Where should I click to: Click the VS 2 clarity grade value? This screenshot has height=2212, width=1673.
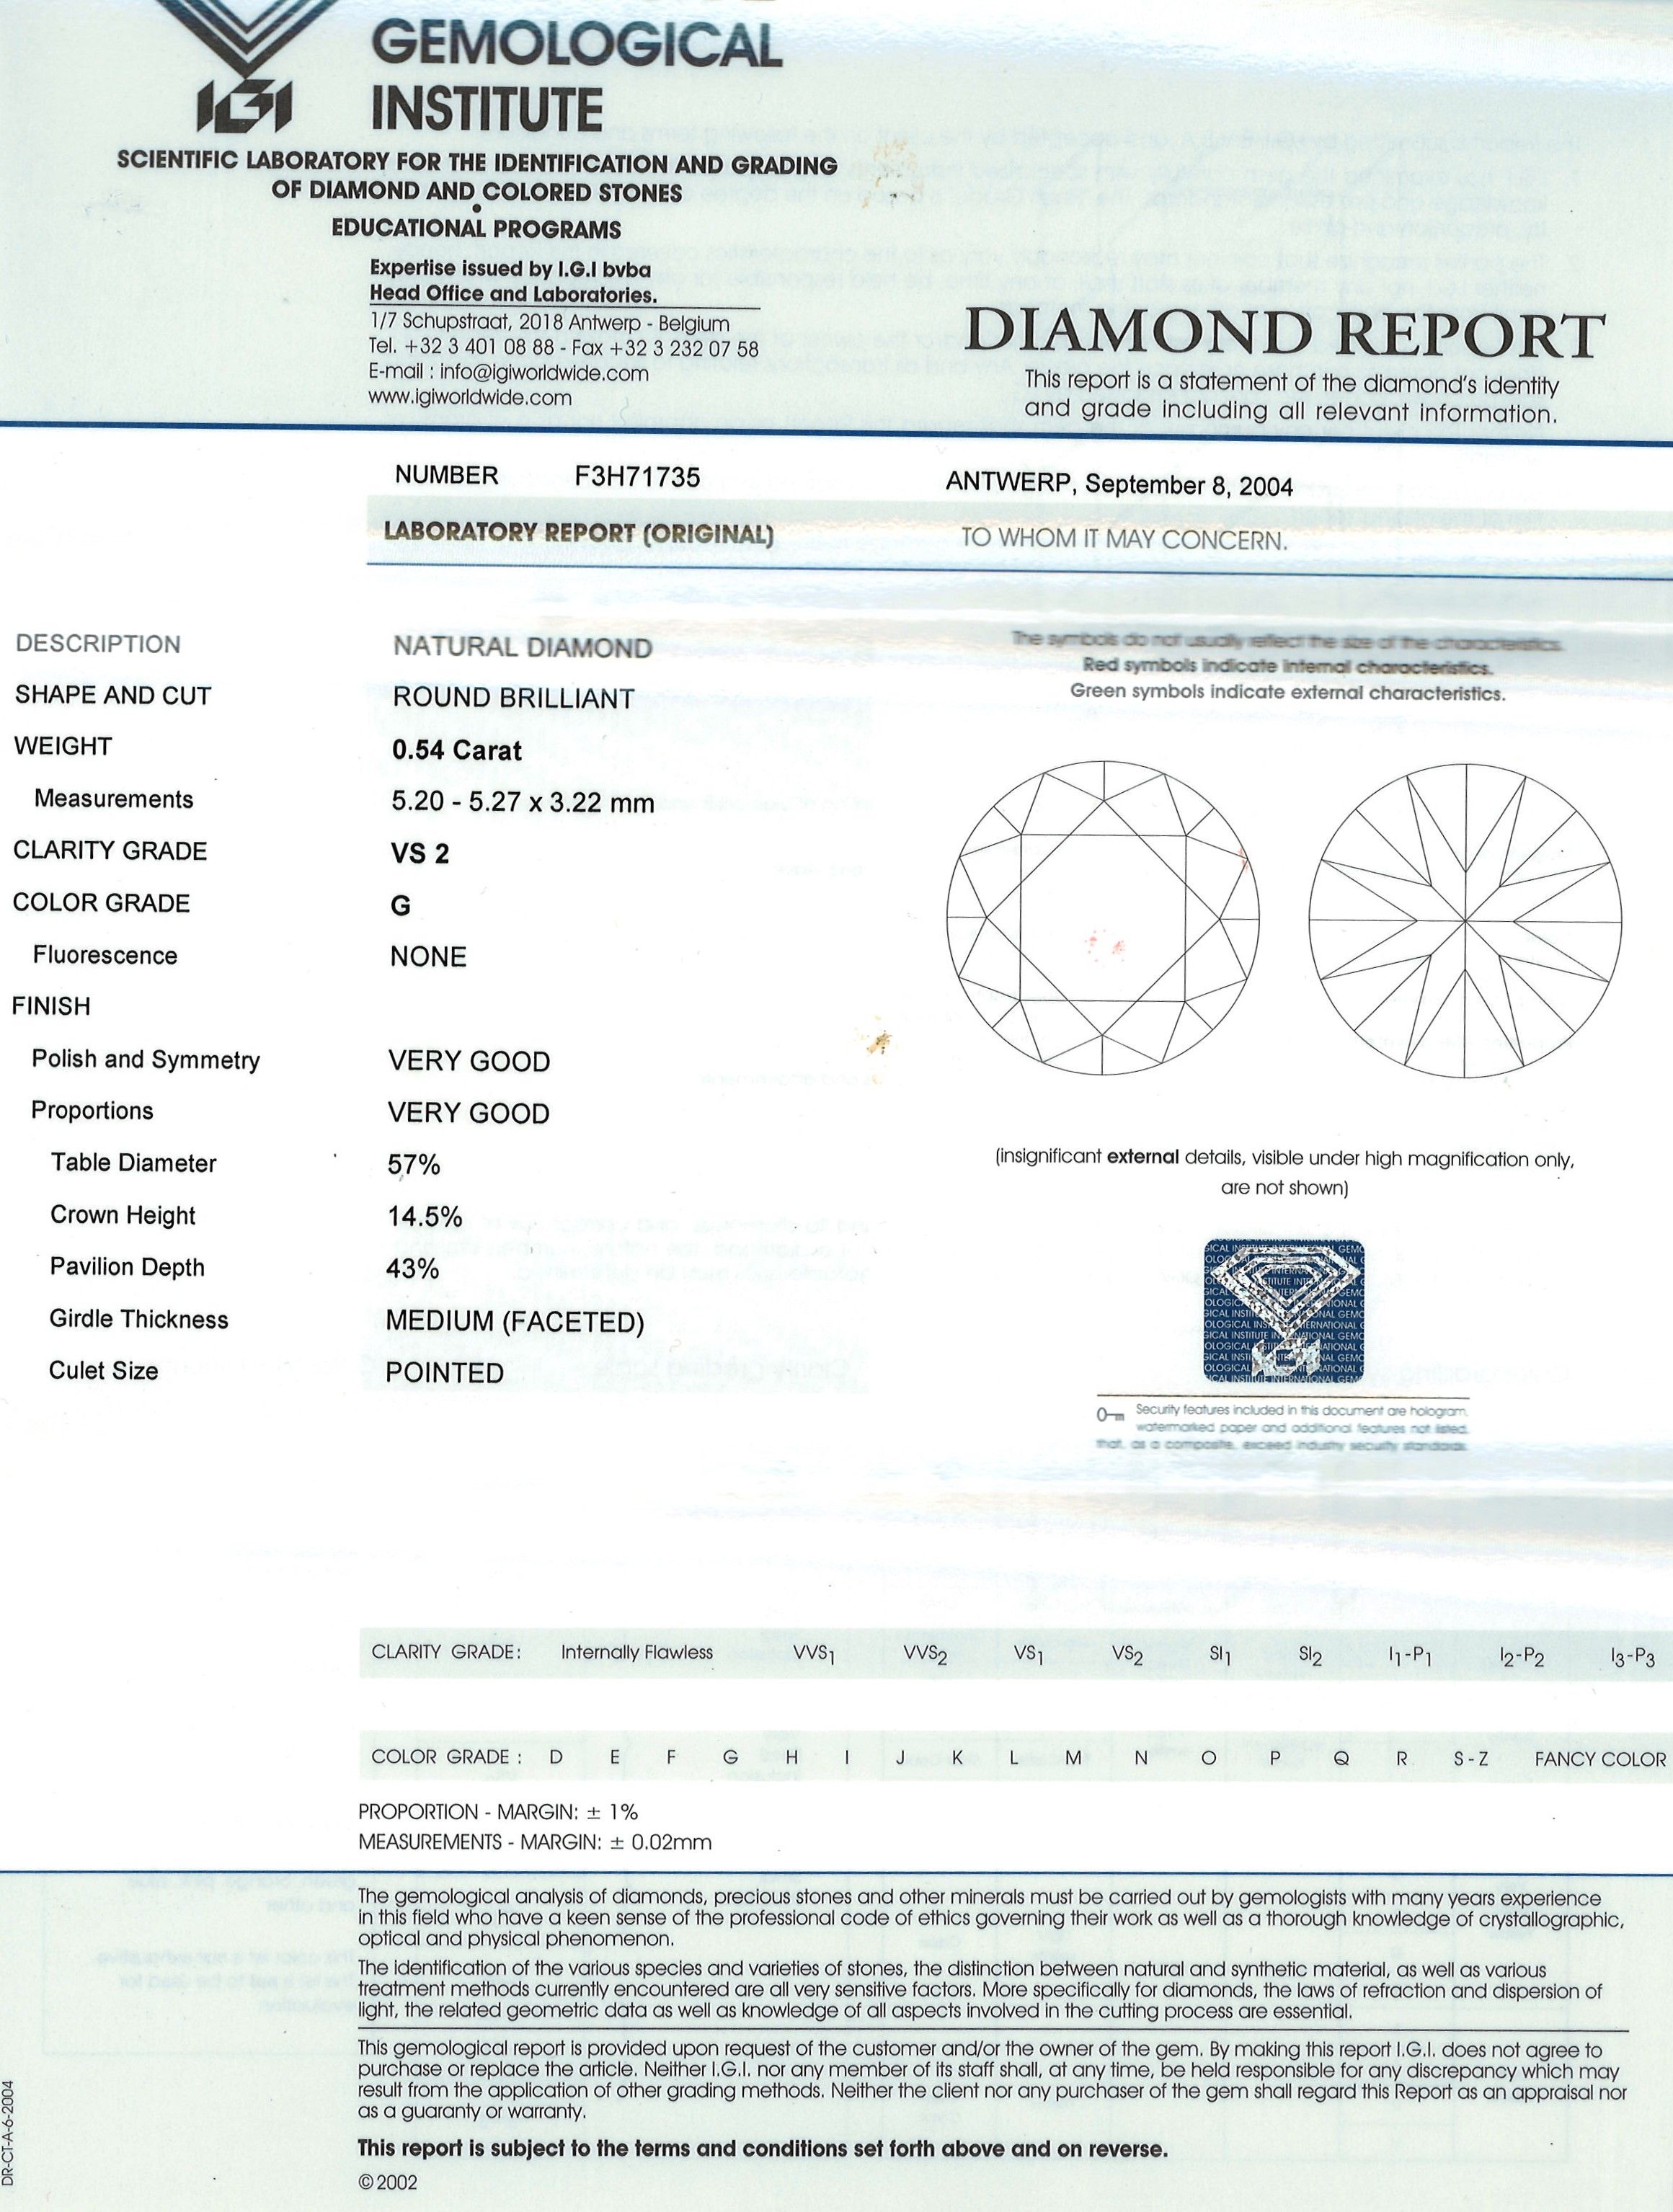(420, 853)
